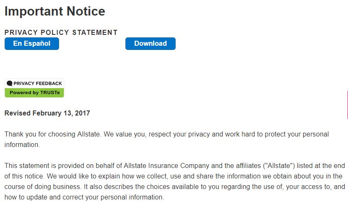
Task: Click the green Powered by TRUSTe strip
Action: [x=34, y=93]
